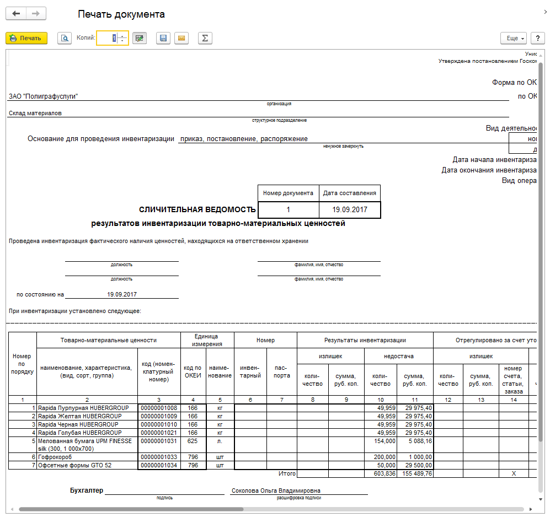Click vertical scrollbar up arrow
The width and height of the screenshot is (550, 523).
click(541, 55)
